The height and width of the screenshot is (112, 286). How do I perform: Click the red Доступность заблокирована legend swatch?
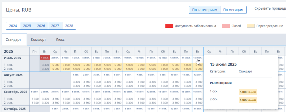click(x=169, y=26)
